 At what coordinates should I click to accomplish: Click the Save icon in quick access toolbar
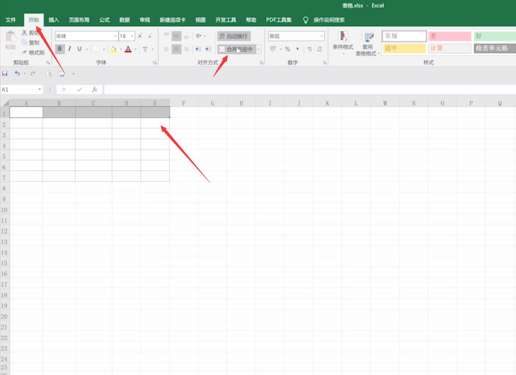5,73
